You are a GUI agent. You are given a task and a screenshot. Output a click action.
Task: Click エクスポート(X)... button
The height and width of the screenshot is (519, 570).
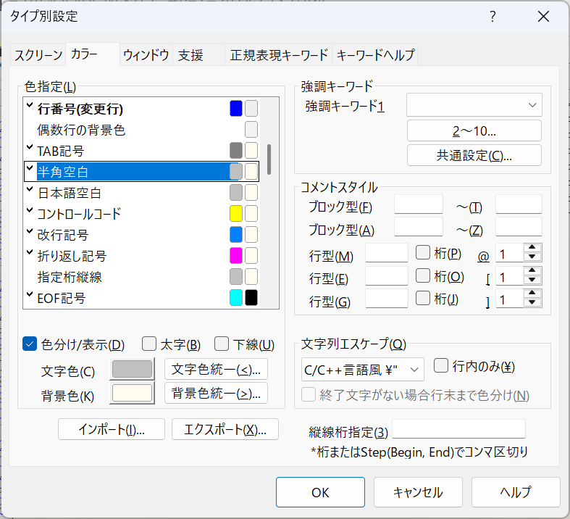[225, 429]
